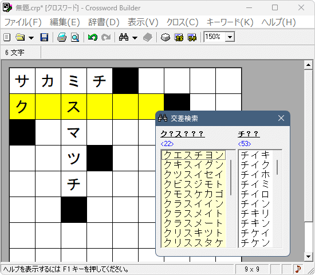Expand the binoculars search dropdown arrow
The width and height of the screenshot is (315, 275).
(x=135, y=38)
